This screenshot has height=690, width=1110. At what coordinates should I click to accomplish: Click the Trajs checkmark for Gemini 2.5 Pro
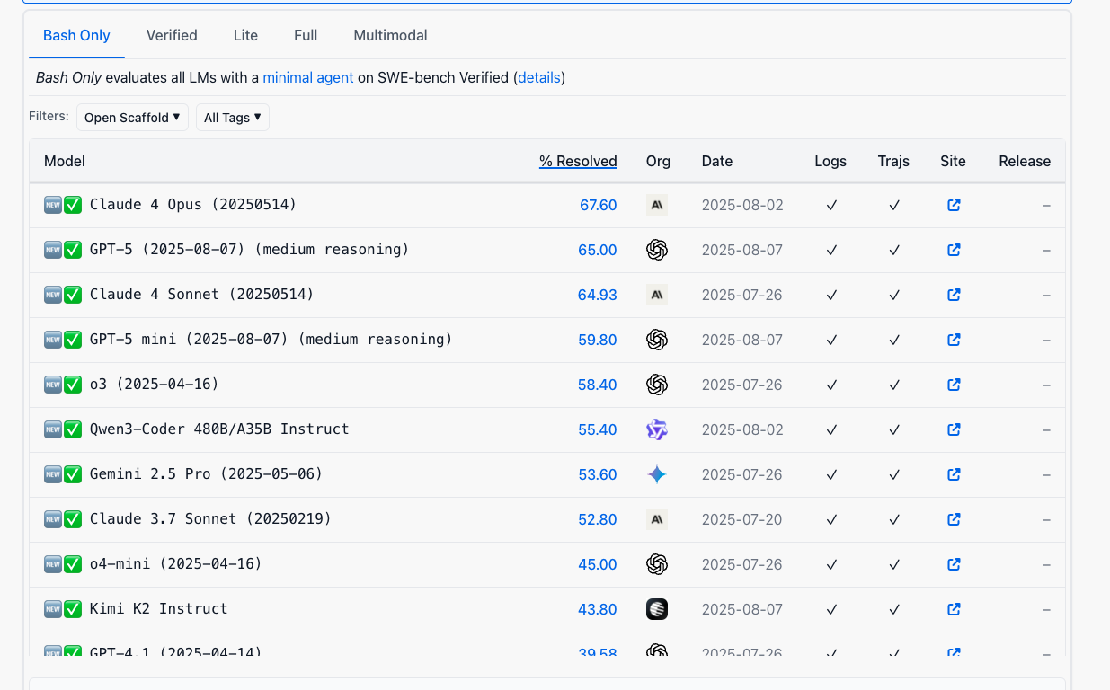tap(893, 474)
